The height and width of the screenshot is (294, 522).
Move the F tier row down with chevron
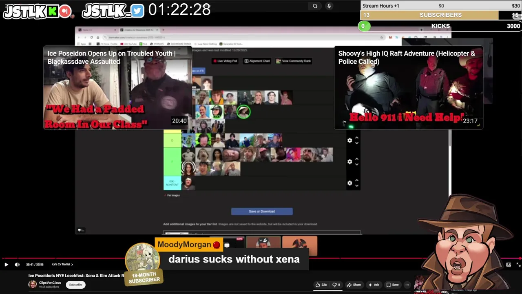(x=357, y=164)
